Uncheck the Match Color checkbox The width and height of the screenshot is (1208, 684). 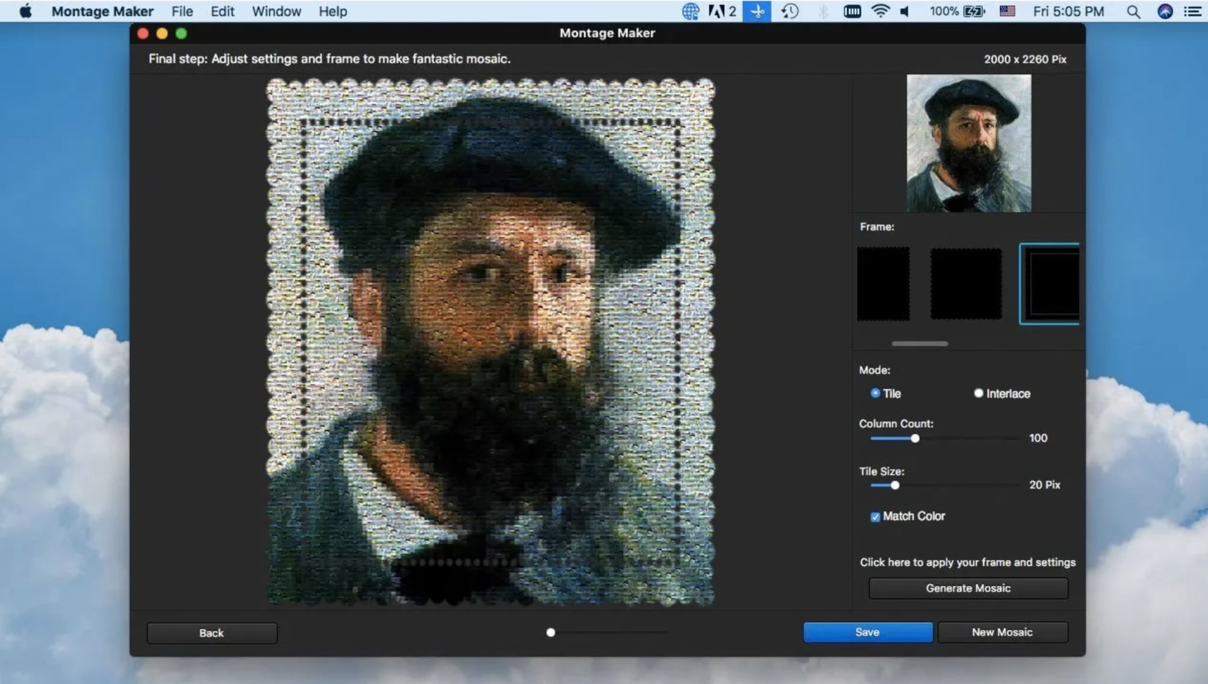pyautogui.click(x=875, y=517)
